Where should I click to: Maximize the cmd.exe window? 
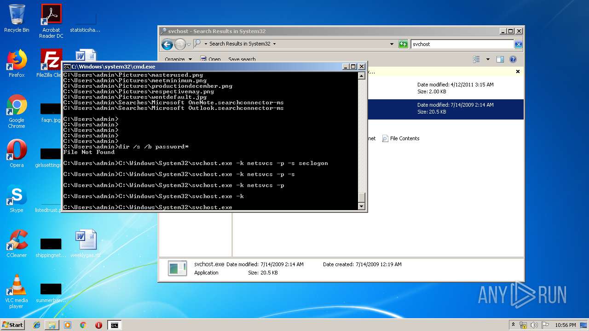pos(353,67)
